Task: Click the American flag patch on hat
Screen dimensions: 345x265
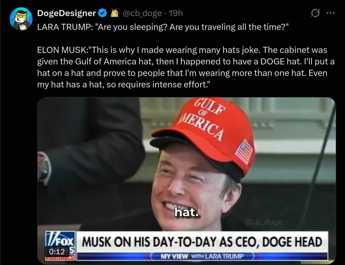Action: click(x=244, y=152)
